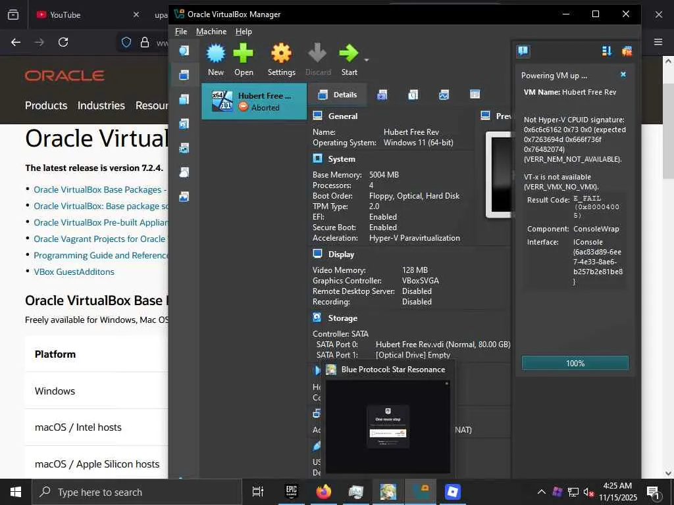Click the Oracle logo on the webpage
The width and height of the screenshot is (674, 505).
click(65, 76)
